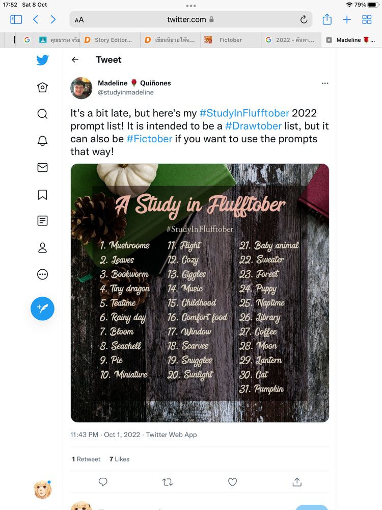This screenshot has height=510, width=382.
Task: Compose a new tweet
Action: point(42,309)
